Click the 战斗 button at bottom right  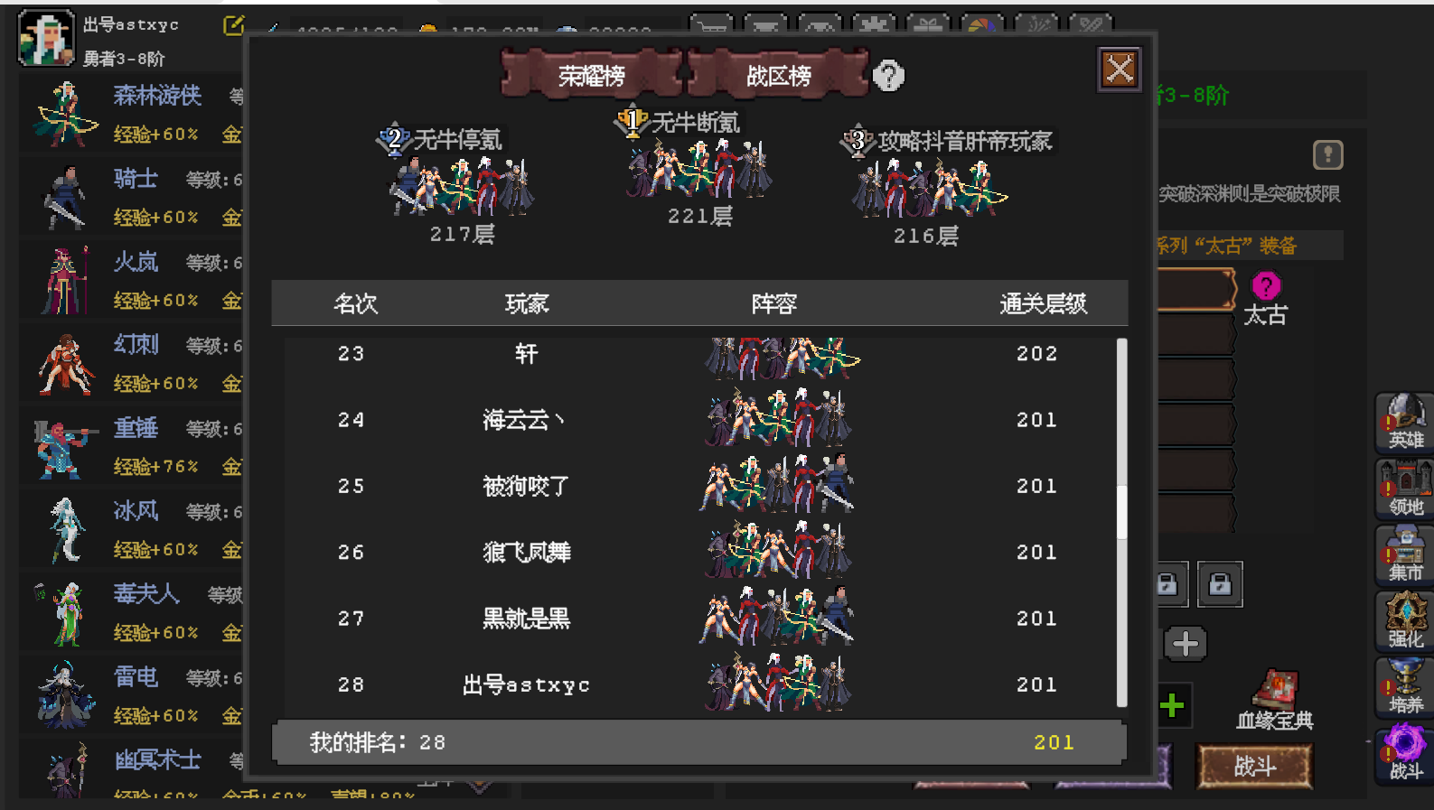coord(1254,767)
